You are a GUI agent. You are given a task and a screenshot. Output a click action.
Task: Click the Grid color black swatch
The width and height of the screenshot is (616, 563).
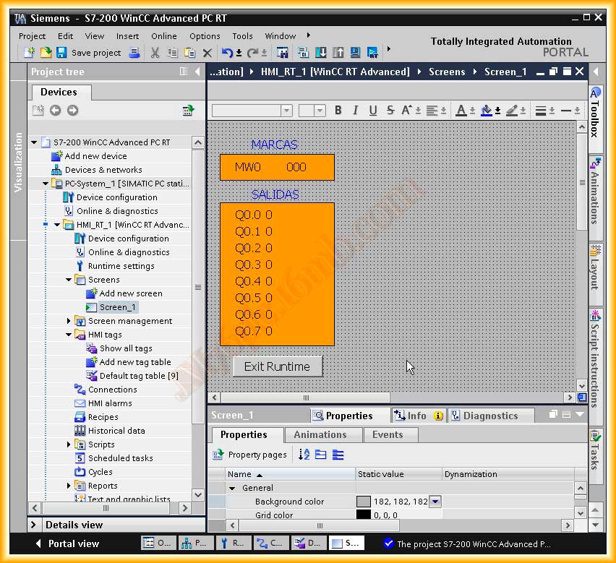coord(363,515)
